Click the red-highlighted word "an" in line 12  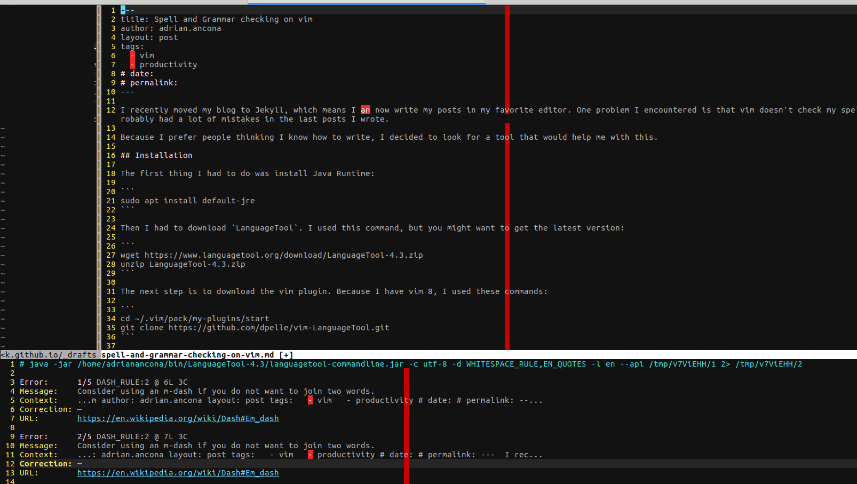pyautogui.click(x=365, y=110)
